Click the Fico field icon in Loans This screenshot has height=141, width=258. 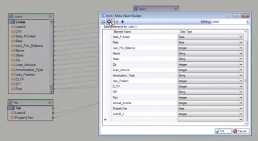[x=13, y=89]
